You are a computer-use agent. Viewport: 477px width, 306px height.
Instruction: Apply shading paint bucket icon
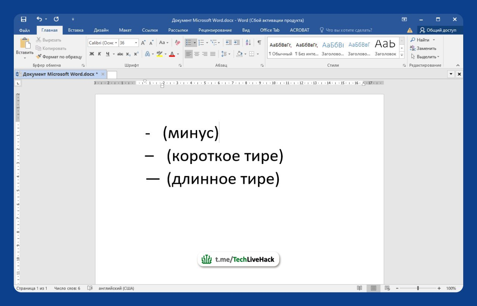(240, 54)
